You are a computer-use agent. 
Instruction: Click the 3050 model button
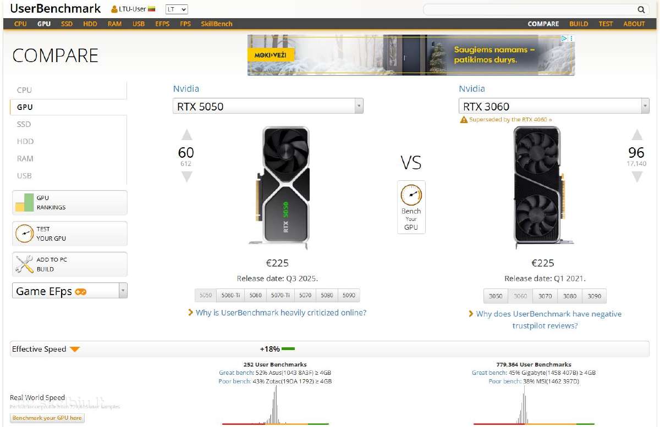coord(496,296)
